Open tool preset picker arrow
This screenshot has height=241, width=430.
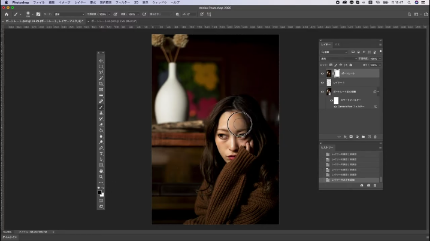[20, 14]
